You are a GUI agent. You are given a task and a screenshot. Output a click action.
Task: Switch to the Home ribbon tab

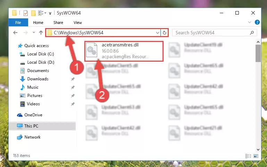[x=38, y=23]
